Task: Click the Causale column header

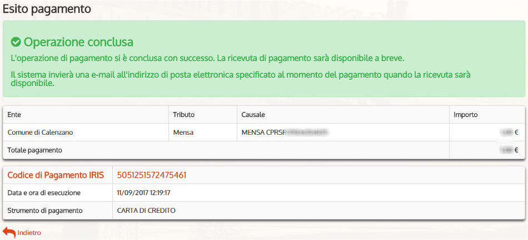Action: pyautogui.click(x=253, y=115)
